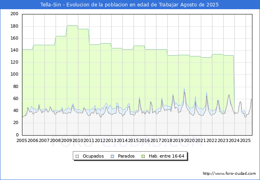Click the 0 y-axis value
The height and width of the screenshot is (180, 260).
point(17,135)
